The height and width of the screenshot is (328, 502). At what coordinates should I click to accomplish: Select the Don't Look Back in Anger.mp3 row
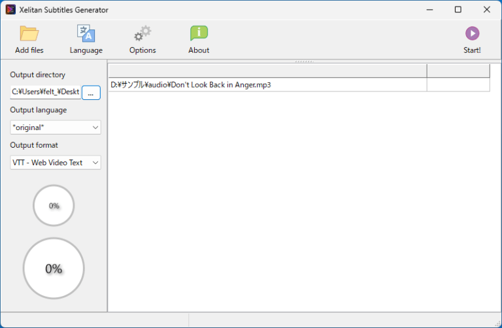[x=299, y=85]
